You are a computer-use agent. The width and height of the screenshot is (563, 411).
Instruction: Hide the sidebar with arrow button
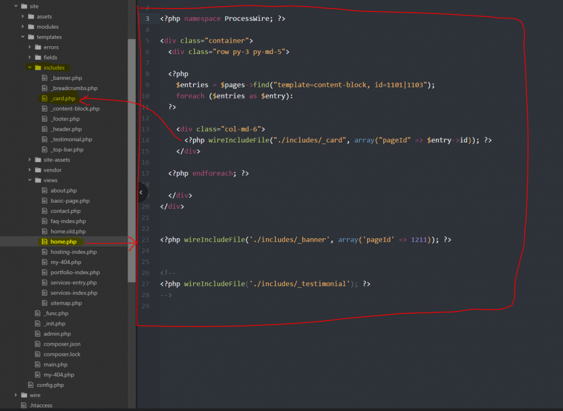coord(141,193)
